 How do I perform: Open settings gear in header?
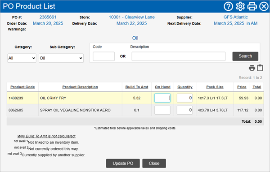pyautogui.click(x=240, y=7)
